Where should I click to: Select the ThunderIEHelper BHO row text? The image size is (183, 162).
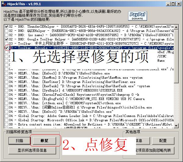(x=91, y=26)
